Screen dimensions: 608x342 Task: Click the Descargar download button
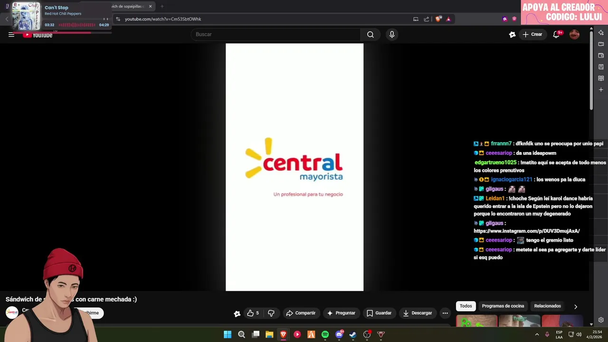[418, 313]
